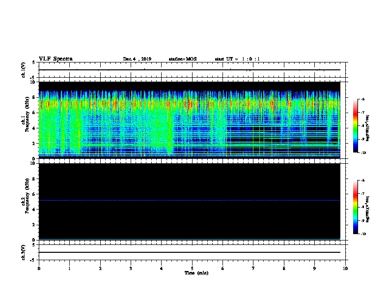Click time axis tick label "10"
The width and height of the screenshot is (389, 301).
point(345,269)
